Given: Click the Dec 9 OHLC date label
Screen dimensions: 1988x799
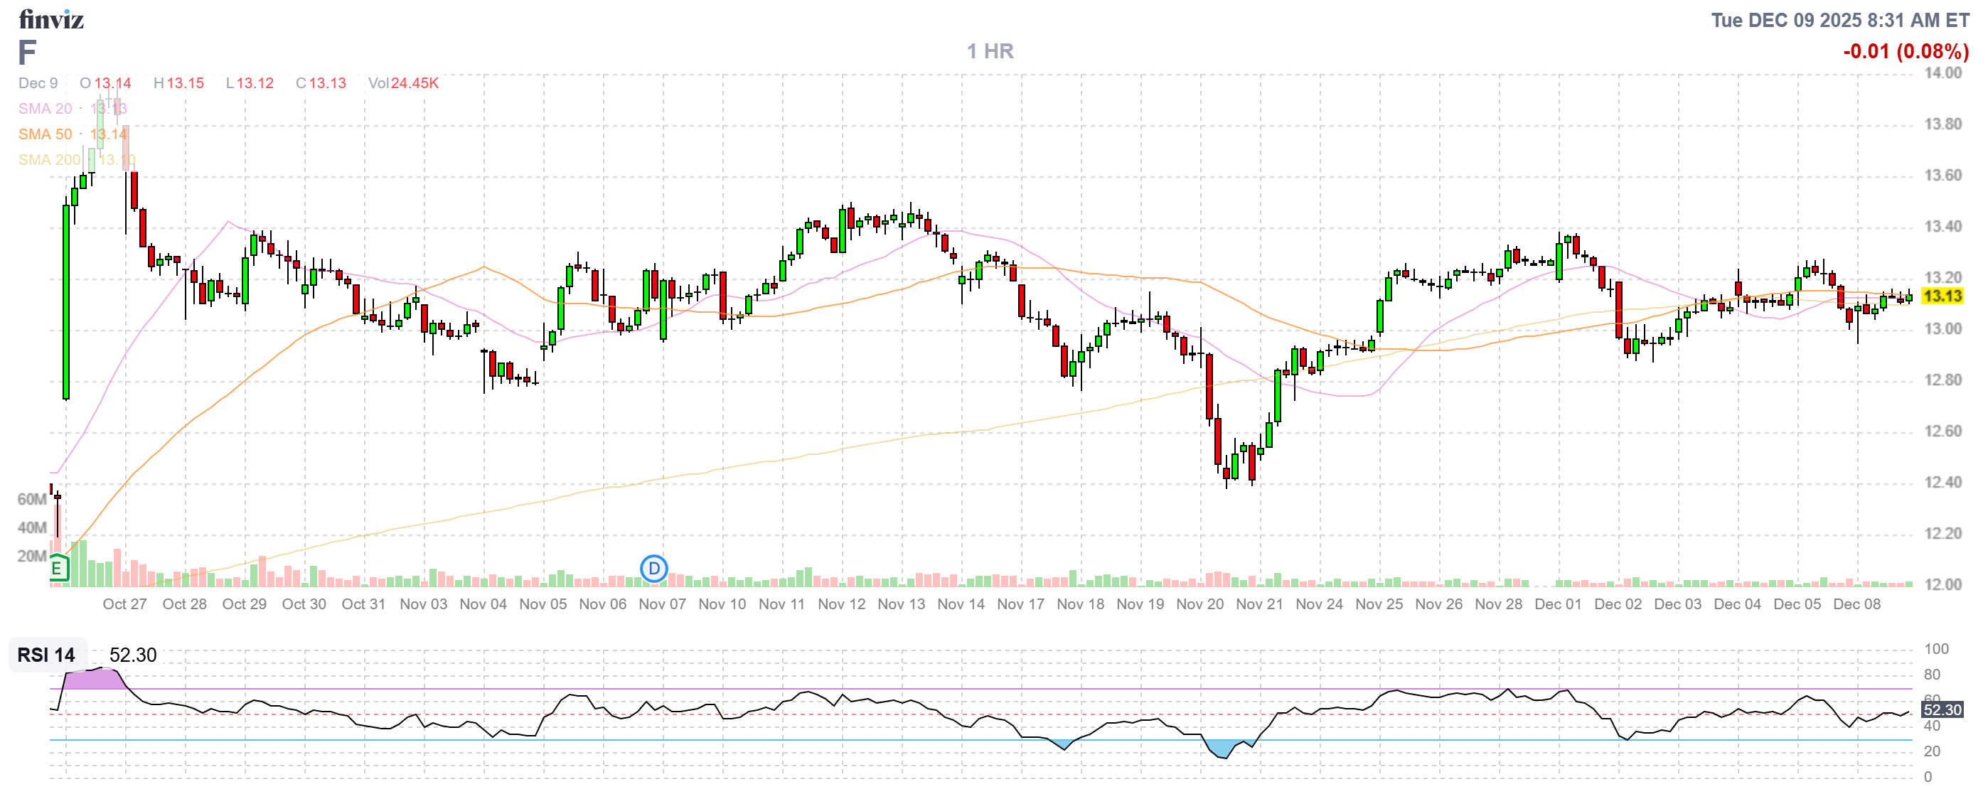Looking at the screenshot, I should tap(38, 83).
